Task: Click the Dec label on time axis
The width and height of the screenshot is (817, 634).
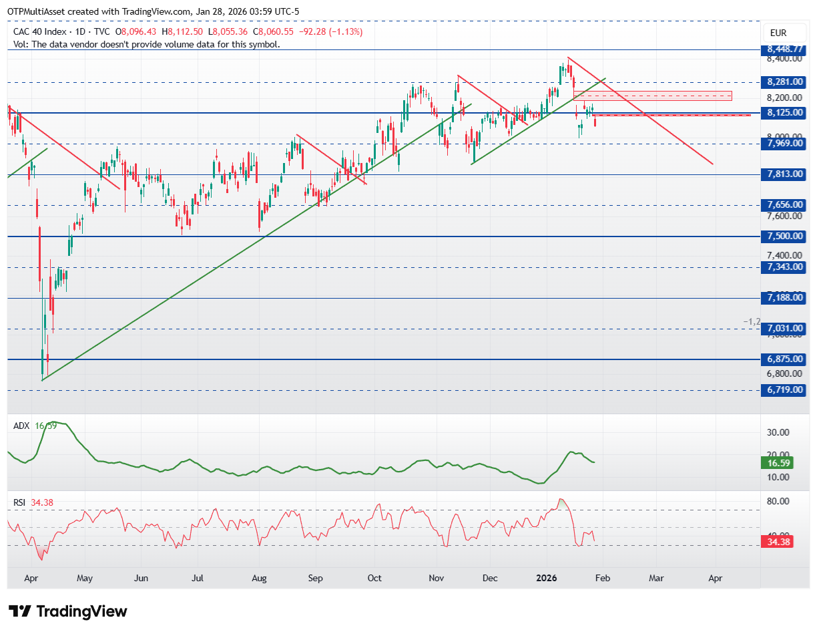Action: coord(490,577)
